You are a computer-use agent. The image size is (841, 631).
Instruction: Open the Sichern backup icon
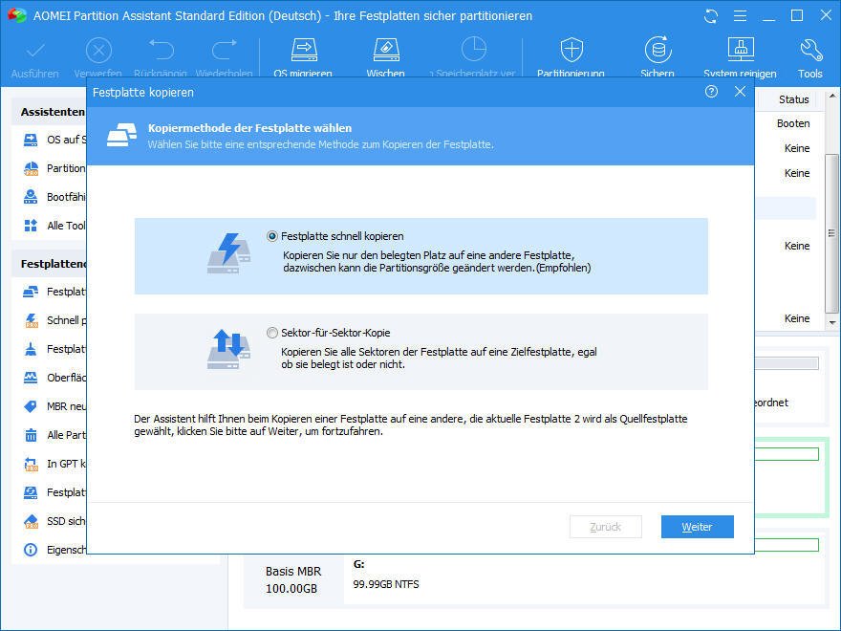[658, 50]
